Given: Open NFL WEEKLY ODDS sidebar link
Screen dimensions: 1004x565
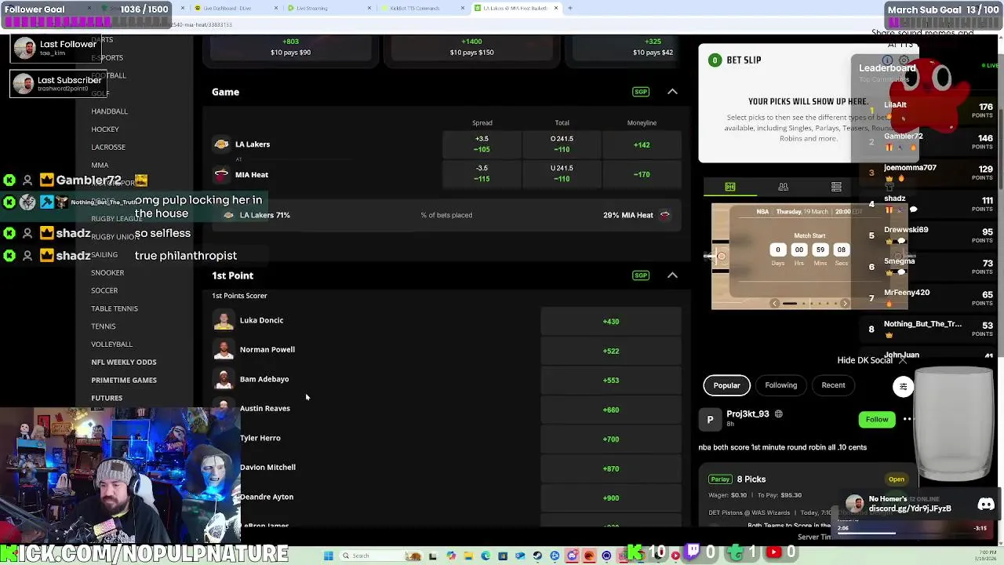Looking at the screenshot, I should (124, 363).
